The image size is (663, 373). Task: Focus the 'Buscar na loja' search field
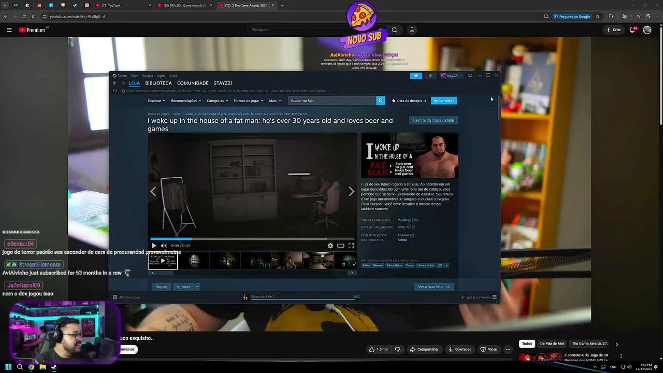pyautogui.click(x=332, y=101)
